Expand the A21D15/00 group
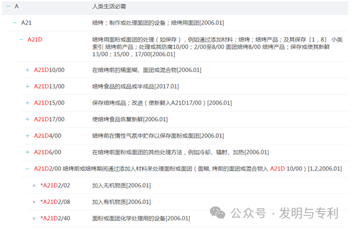The height and width of the screenshot is (231, 352). point(27,103)
